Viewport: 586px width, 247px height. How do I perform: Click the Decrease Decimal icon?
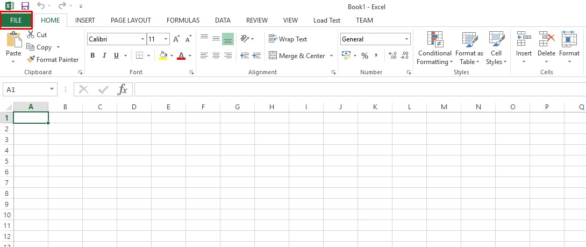404,56
